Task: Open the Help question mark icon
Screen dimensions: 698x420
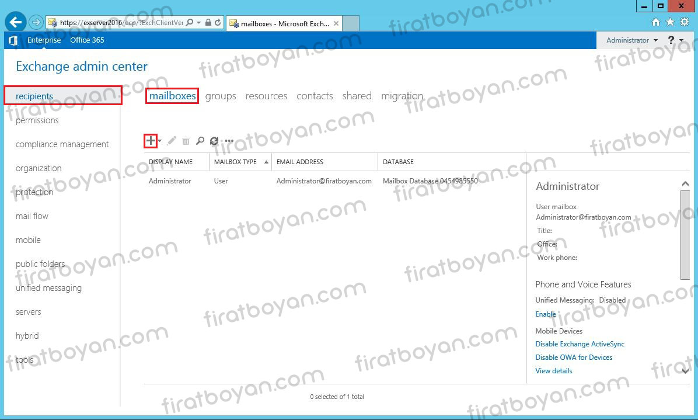Action: tap(671, 40)
